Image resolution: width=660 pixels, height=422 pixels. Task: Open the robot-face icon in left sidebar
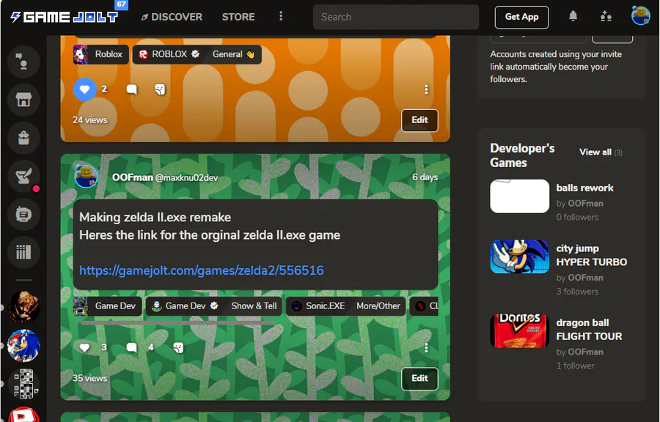(x=23, y=215)
